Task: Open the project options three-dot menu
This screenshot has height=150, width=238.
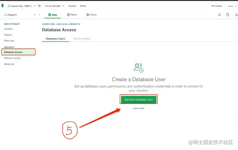Action: (x=39, y=15)
